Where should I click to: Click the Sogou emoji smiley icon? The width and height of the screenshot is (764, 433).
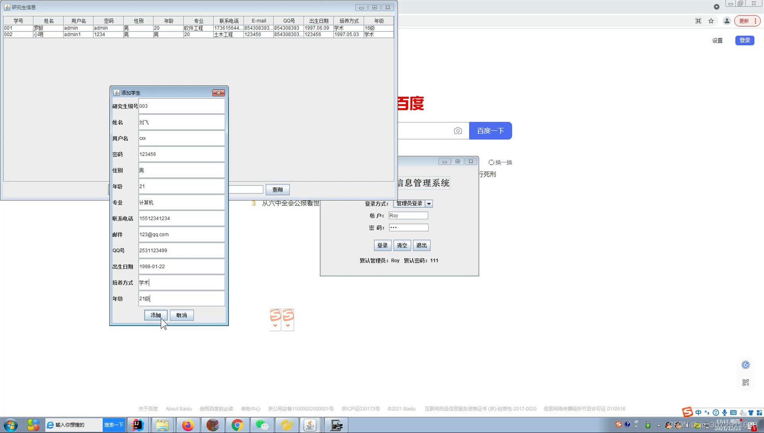point(716,413)
